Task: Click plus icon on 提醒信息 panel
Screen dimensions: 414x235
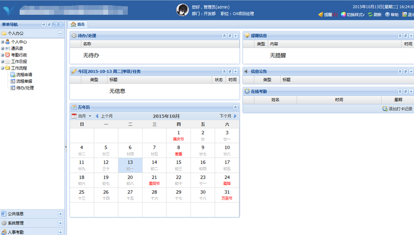Action: 411,35
